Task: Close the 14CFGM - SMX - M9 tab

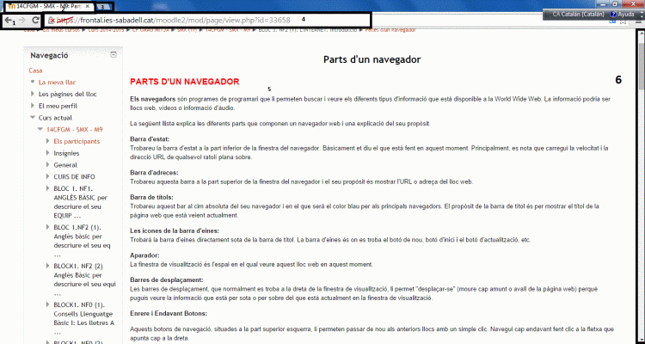Action: [x=88, y=6]
